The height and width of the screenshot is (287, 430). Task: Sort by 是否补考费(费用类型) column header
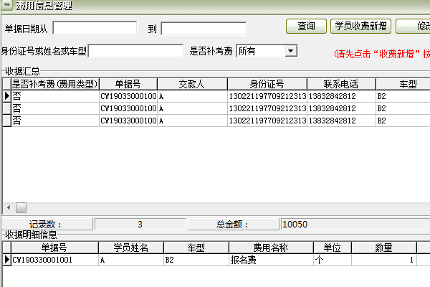(55, 84)
